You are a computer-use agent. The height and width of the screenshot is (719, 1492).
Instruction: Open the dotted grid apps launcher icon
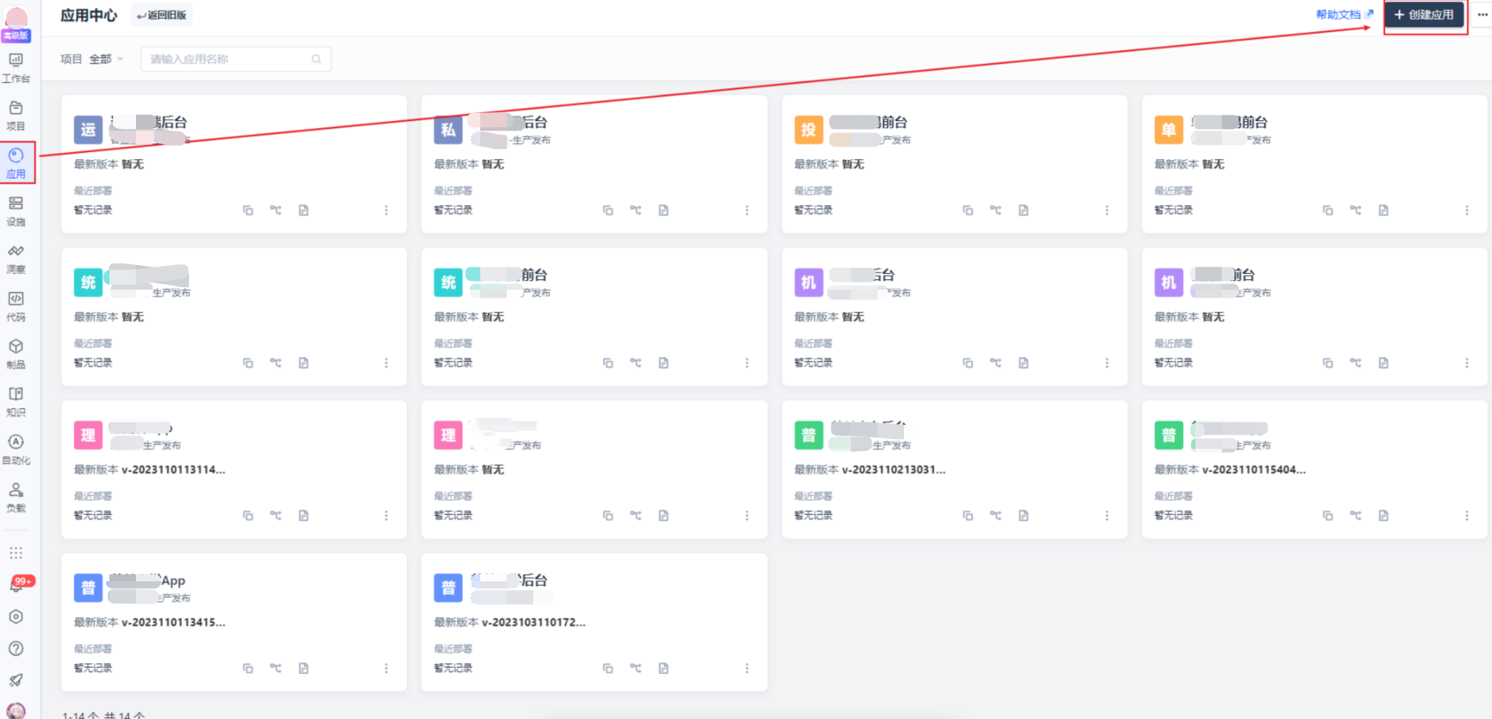(16, 553)
